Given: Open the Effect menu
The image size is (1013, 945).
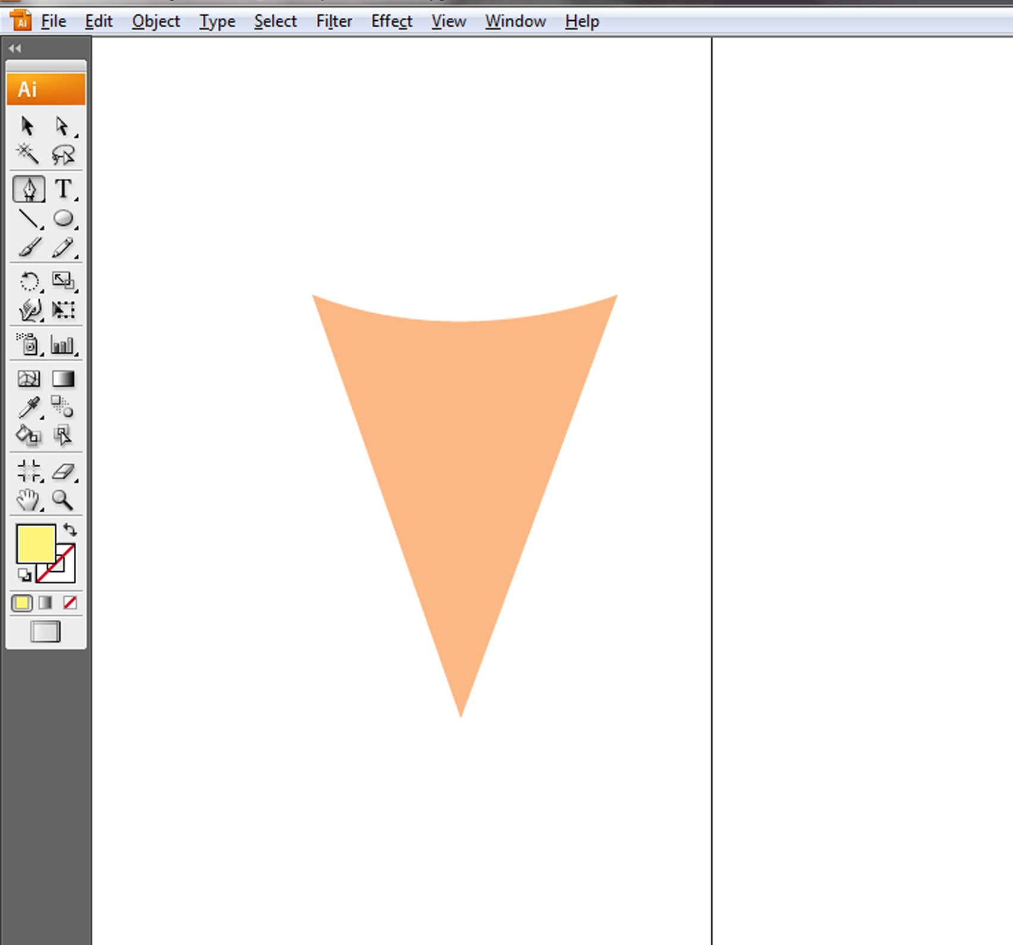Looking at the screenshot, I should tap(391, 21).
